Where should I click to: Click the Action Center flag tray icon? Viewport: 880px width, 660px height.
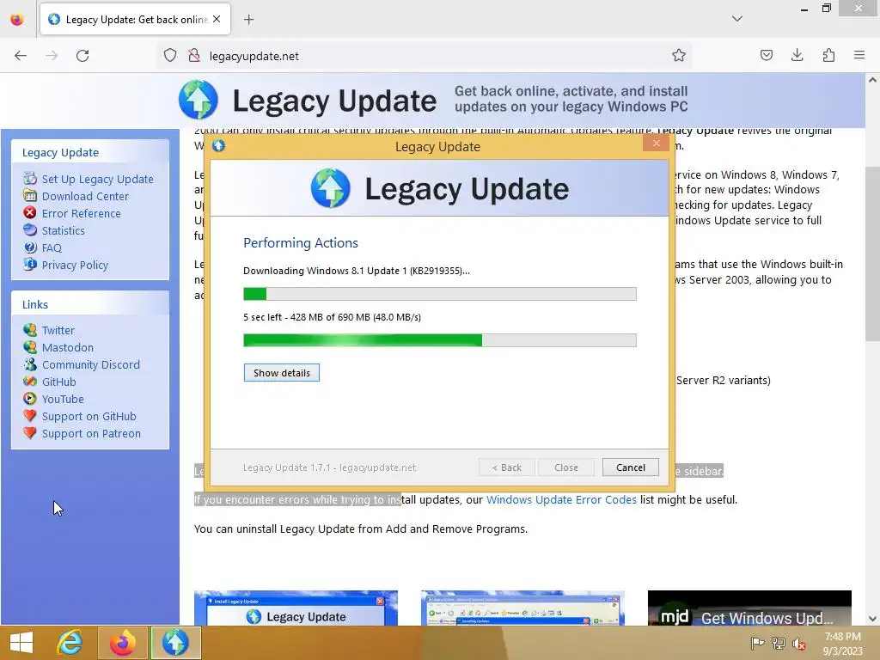point(757,643)
